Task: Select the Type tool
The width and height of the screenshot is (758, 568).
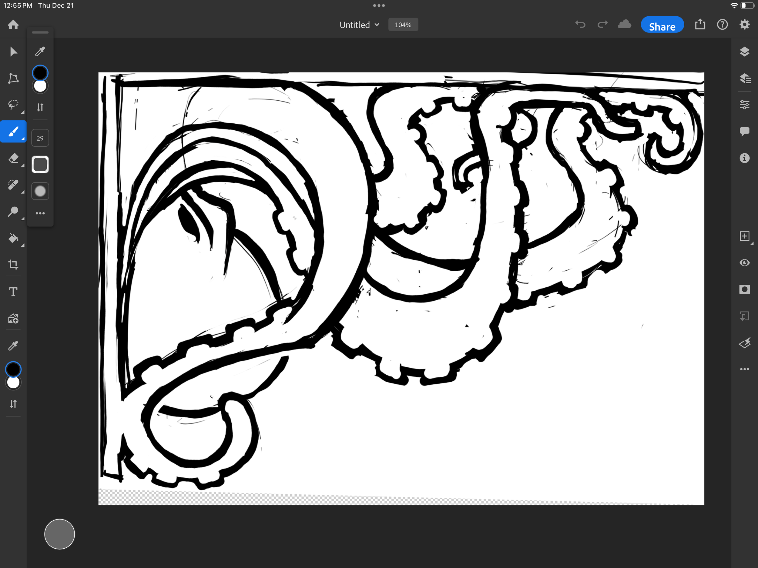Action: 13,292
